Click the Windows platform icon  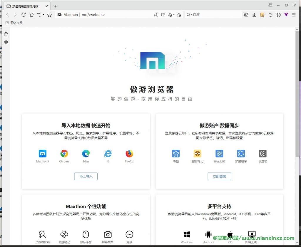187,234
